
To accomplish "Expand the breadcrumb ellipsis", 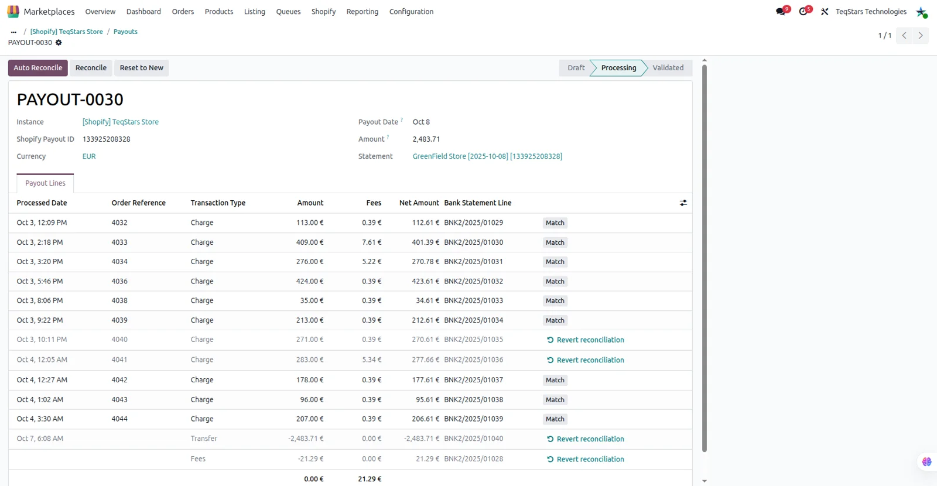I will pyautogui.click(x=13, y=32).
